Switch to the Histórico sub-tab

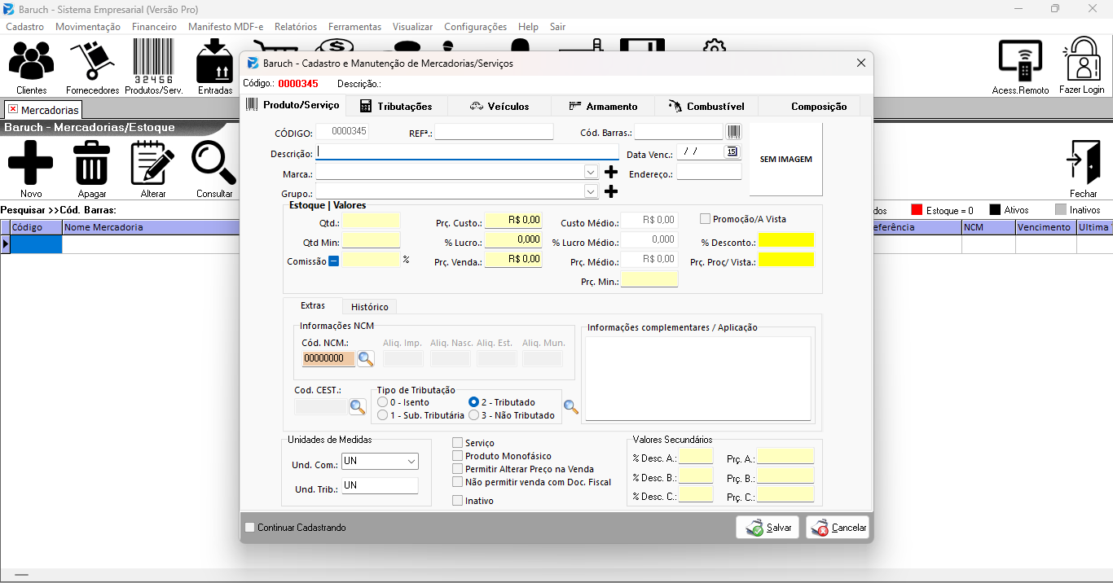coord(370,307)
